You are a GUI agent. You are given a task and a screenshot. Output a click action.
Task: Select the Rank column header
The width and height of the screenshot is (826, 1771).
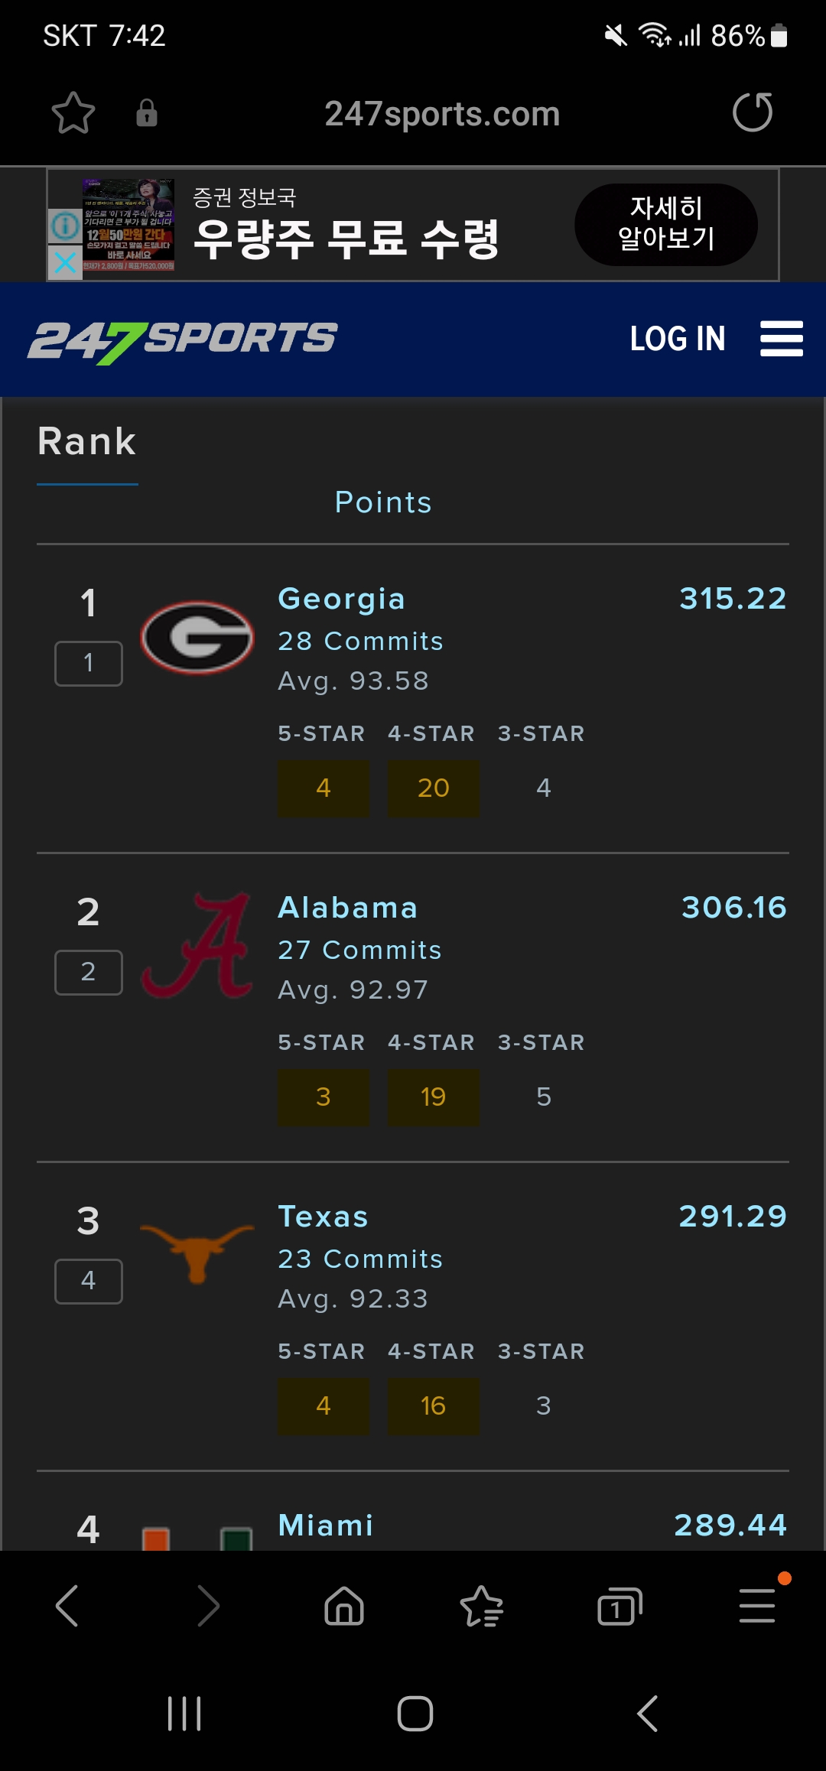click(x=87, y=442)
